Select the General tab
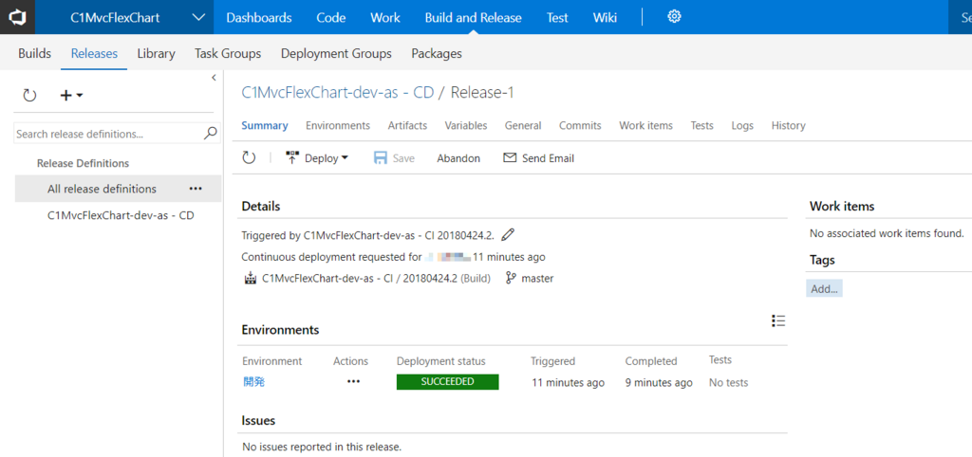This screenshot has height=457, width=972. [523, 125]
